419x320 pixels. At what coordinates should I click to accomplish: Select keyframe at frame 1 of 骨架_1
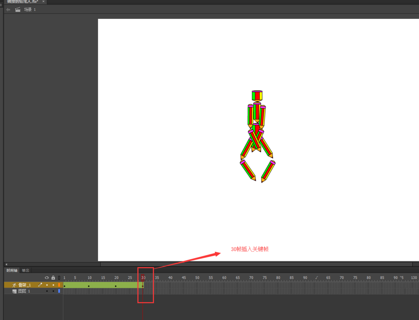(x=65, y=286)
